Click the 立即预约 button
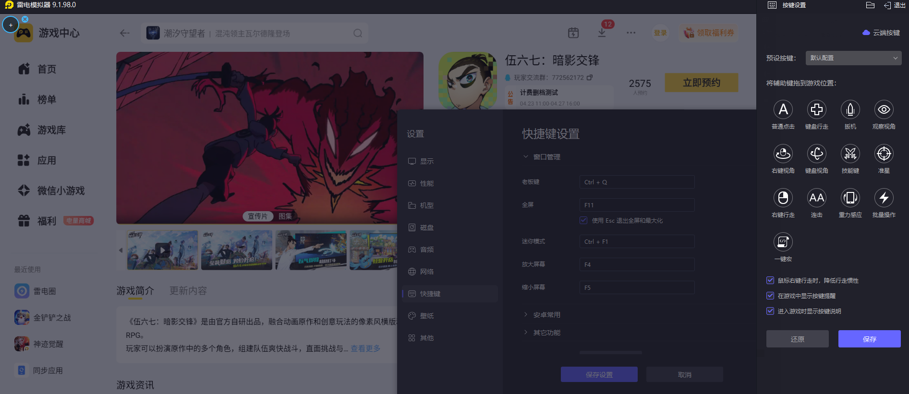This screenshot has height=394, width=909. point(702,83)
